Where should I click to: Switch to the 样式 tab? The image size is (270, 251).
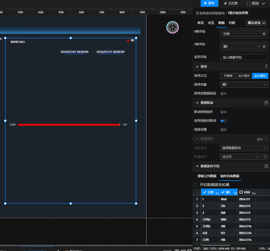point(200,23)
